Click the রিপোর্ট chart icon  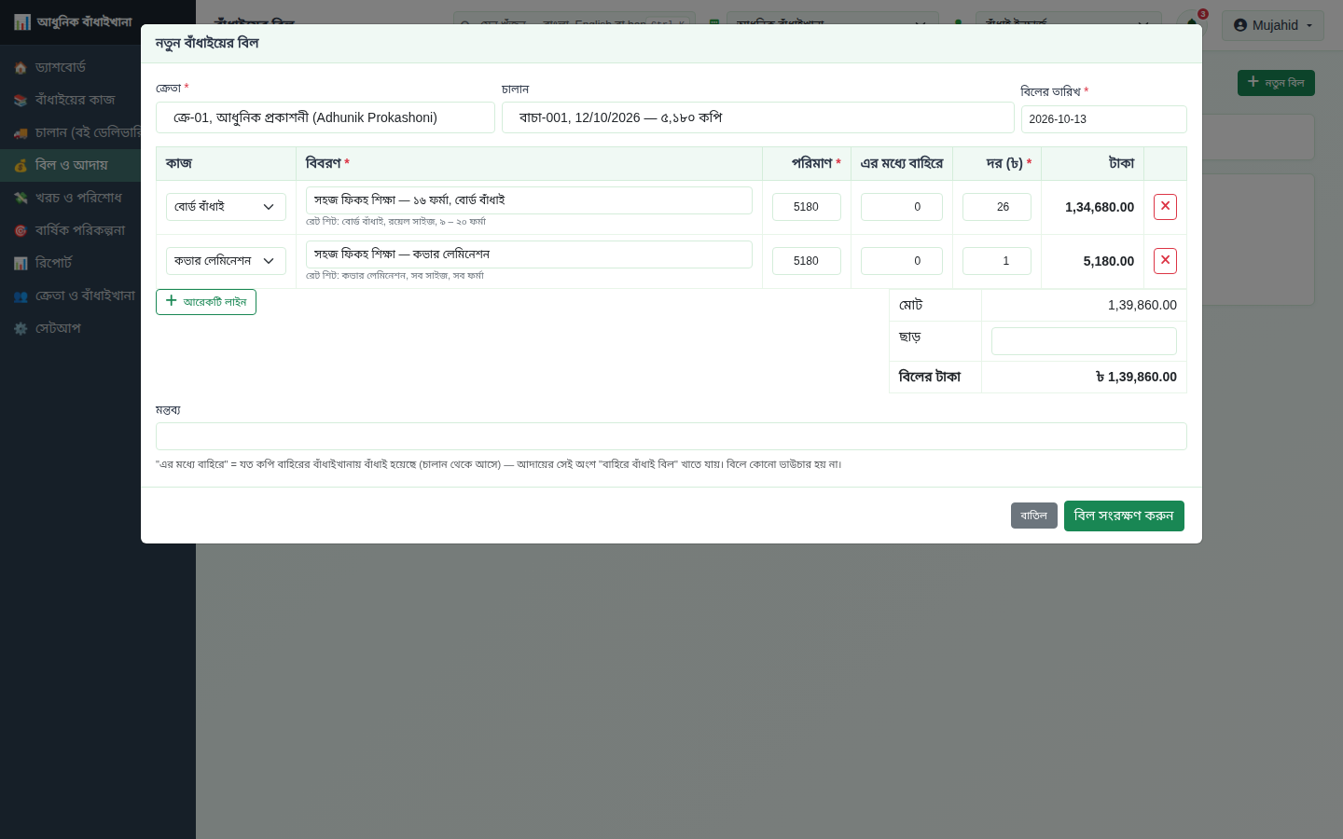tap(21, 264)
